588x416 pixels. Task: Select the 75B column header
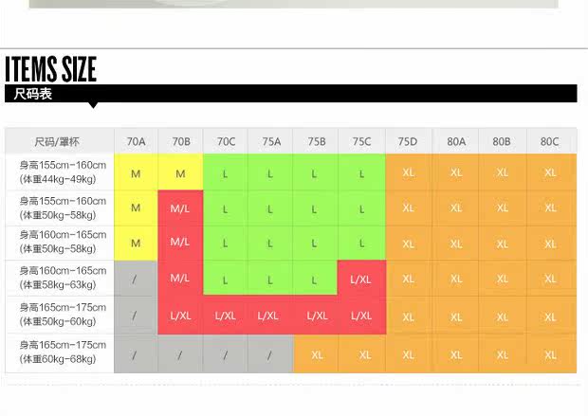click(316, 142)
